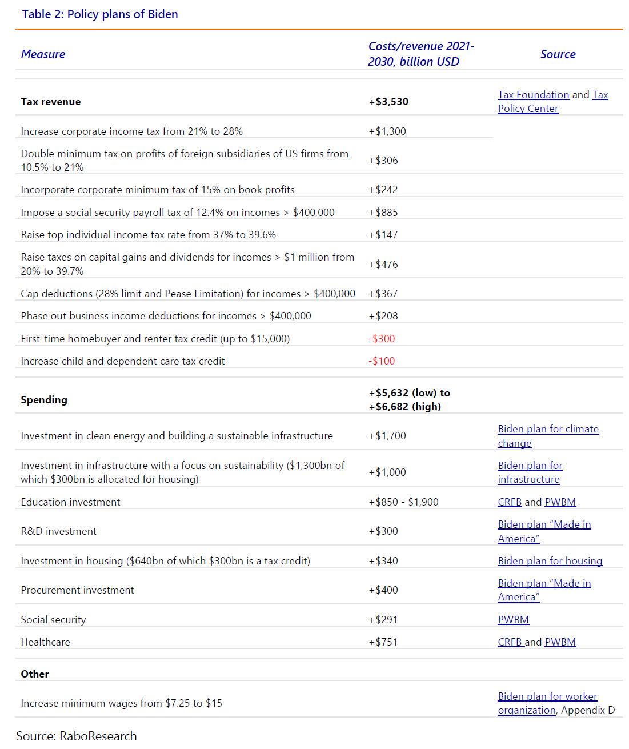Click the PWBM link in Healthcare row

(x=560, y=642)
